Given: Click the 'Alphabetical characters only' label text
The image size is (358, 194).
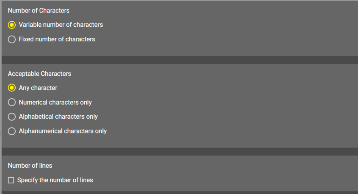Looking at the screenshot, I should [58, 117].
